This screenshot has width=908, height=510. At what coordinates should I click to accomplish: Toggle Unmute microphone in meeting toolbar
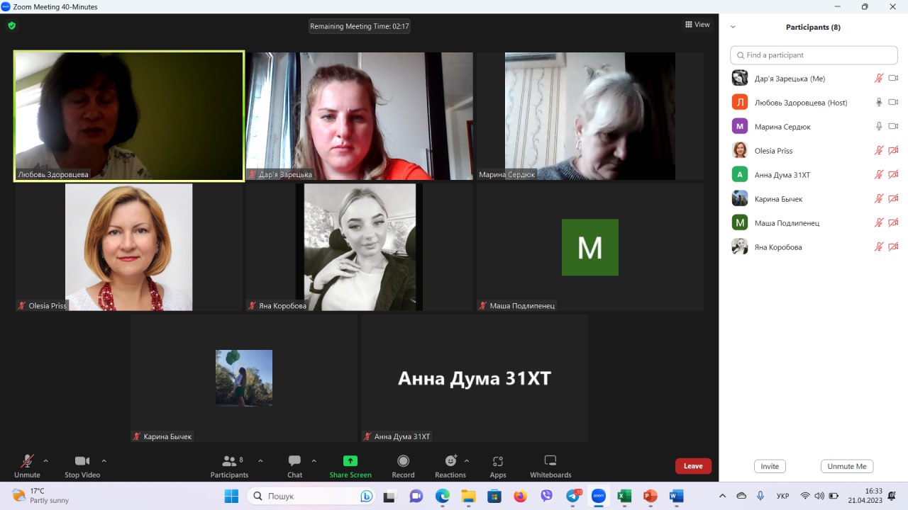[x=27, y=466]
